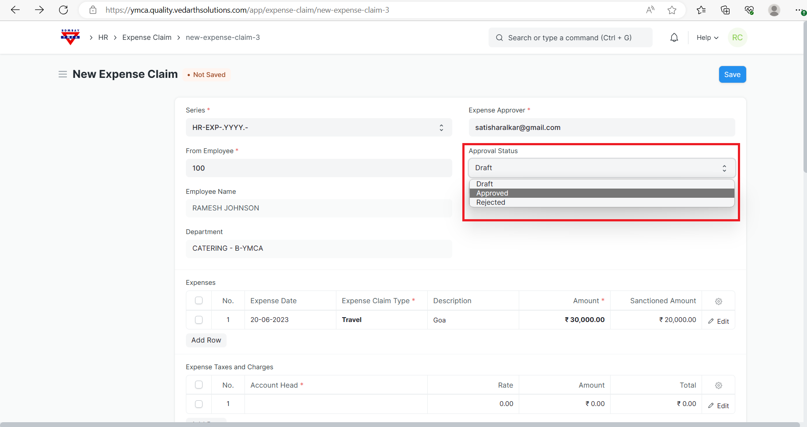Viewport: 807px width, 427px height.
Task: Check the select-all box in Taxes table
Action: click(199, 385)
